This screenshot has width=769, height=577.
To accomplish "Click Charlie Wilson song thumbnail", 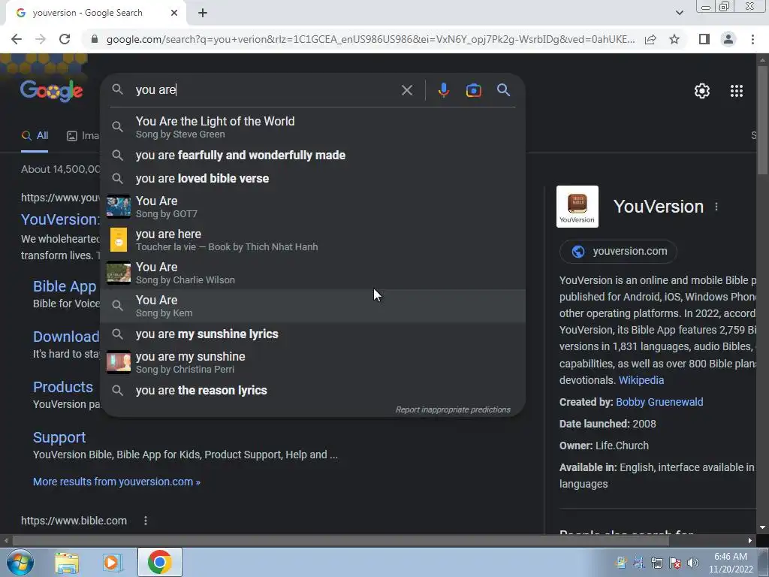I will pyautogui.click(x=119, y=273).
